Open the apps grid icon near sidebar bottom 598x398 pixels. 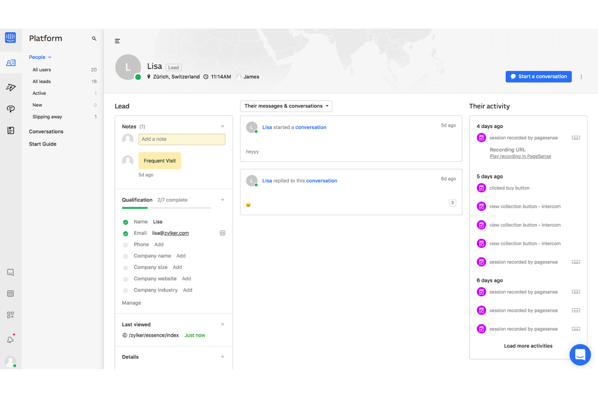click(11, 315)
